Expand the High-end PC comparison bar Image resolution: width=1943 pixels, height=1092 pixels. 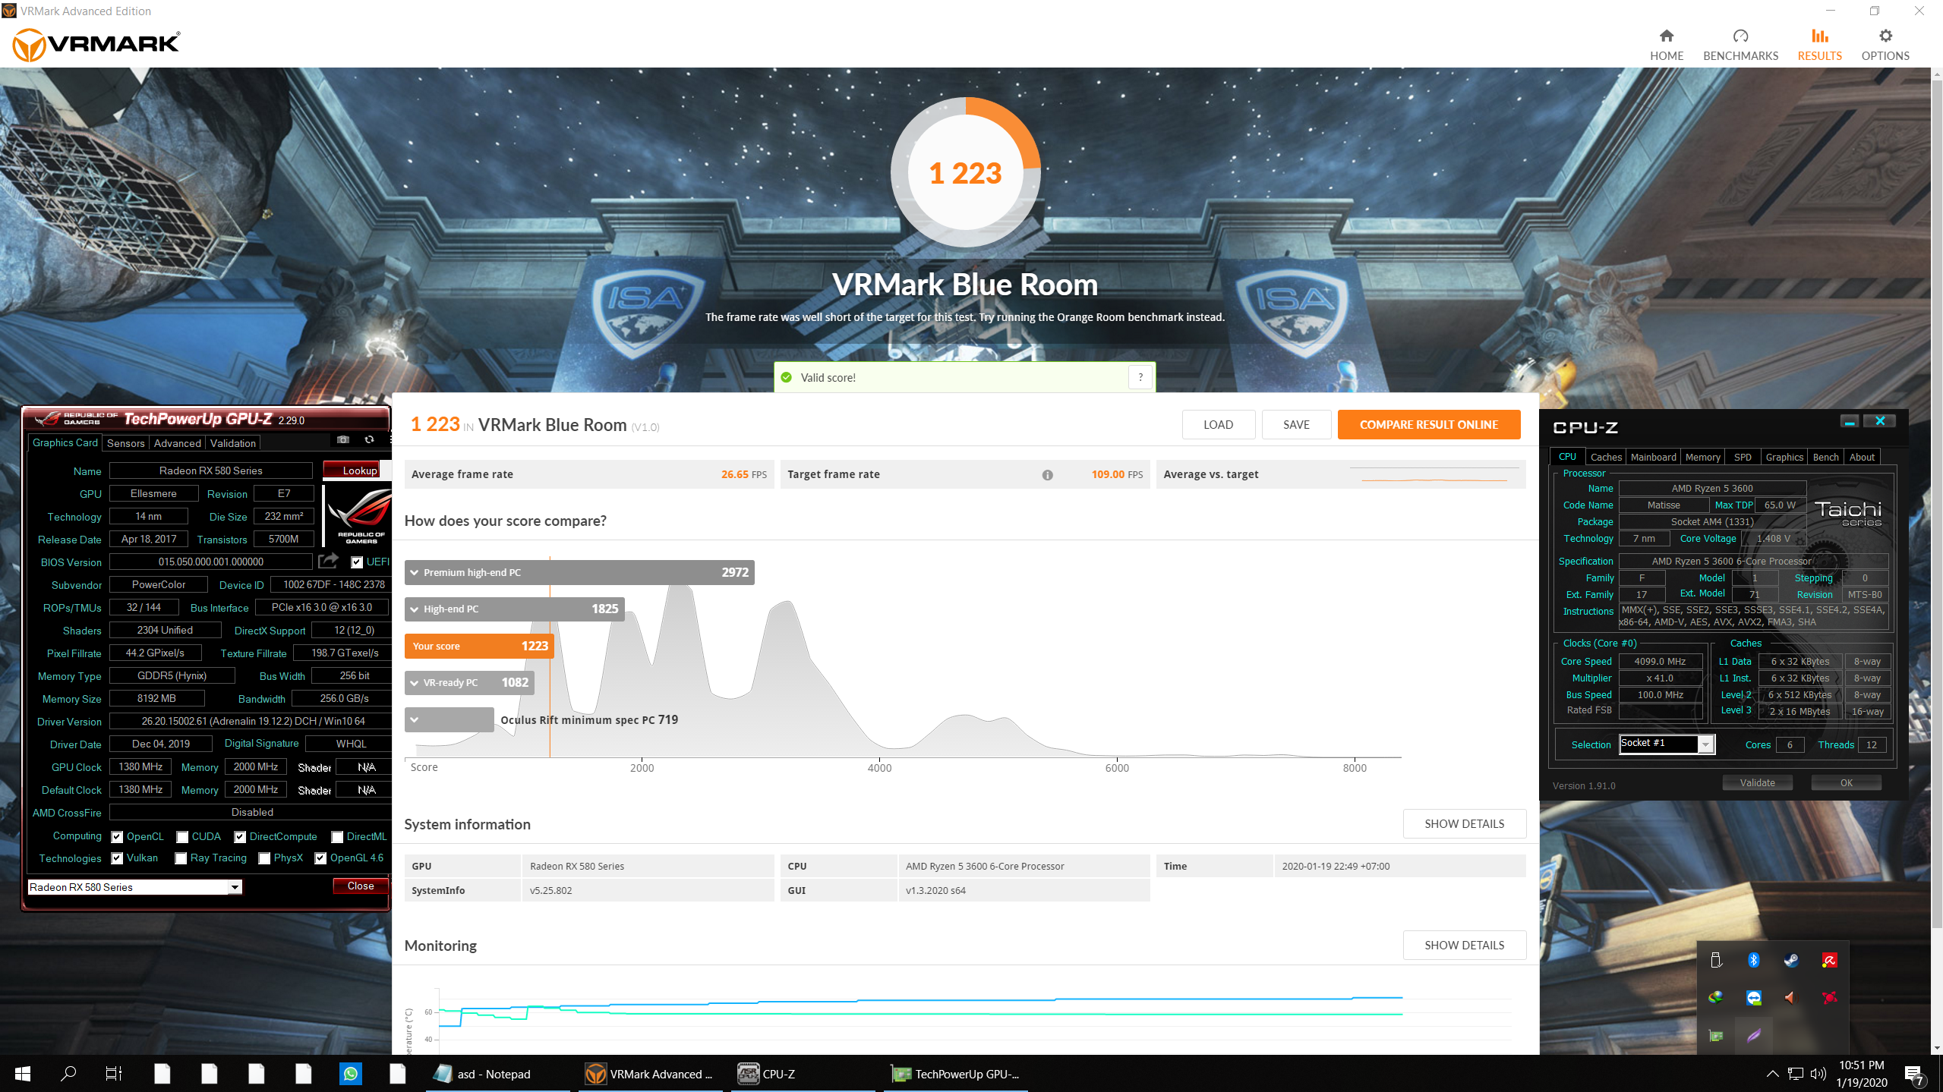tap(514, 609)
